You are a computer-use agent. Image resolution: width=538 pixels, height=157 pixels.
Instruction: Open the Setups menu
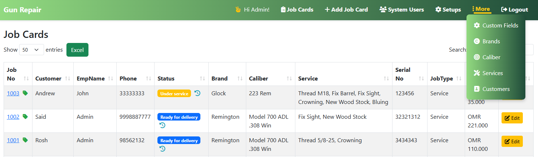coord(448,9)
